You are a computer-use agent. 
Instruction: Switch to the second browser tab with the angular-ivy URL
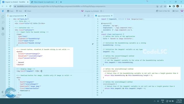(x=44, y=2)
